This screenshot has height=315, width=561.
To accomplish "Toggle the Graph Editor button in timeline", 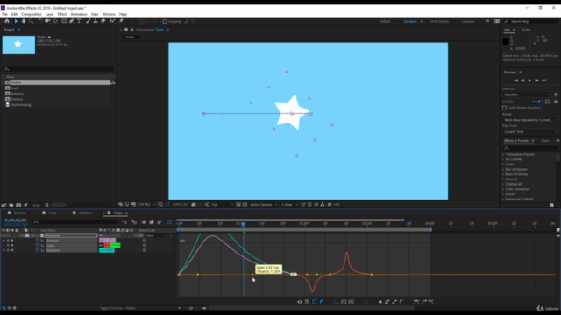I will point(169,222).
